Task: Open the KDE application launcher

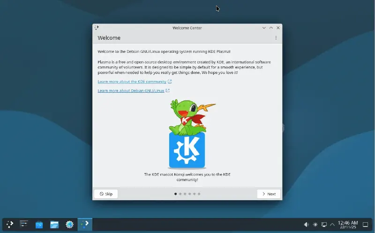Action: point(10,225)
